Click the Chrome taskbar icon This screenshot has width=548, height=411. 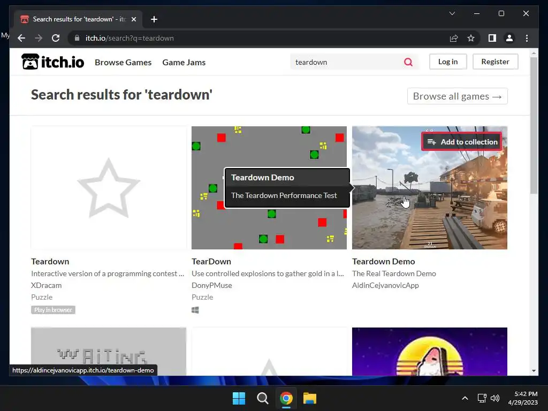click(x=286, y=398)
